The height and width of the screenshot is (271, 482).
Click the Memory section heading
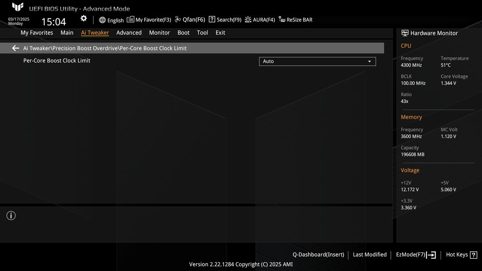[411, 117]
